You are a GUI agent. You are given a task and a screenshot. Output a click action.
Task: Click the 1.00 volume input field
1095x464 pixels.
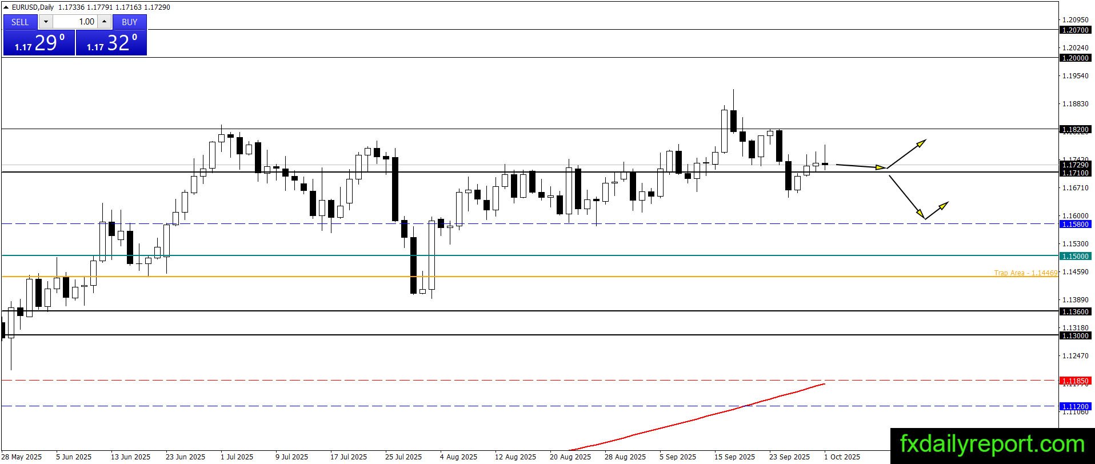click(75, 22)
